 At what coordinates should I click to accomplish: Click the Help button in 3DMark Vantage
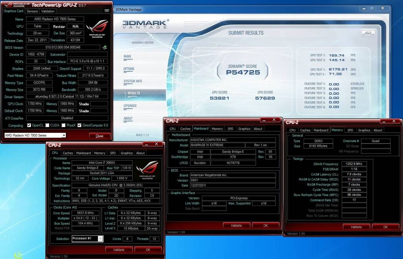click(x=368, y=33)
